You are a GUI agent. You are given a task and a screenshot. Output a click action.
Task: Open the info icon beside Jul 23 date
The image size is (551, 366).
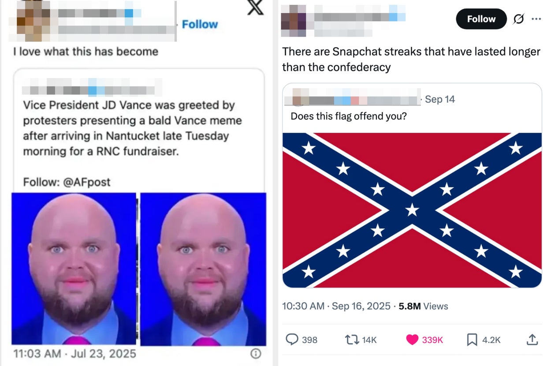(255, 353)
